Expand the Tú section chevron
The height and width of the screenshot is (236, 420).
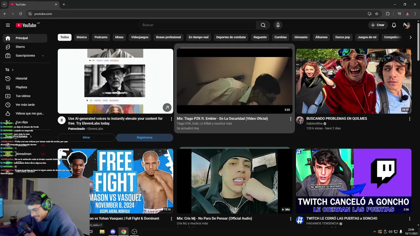point(13,70)
